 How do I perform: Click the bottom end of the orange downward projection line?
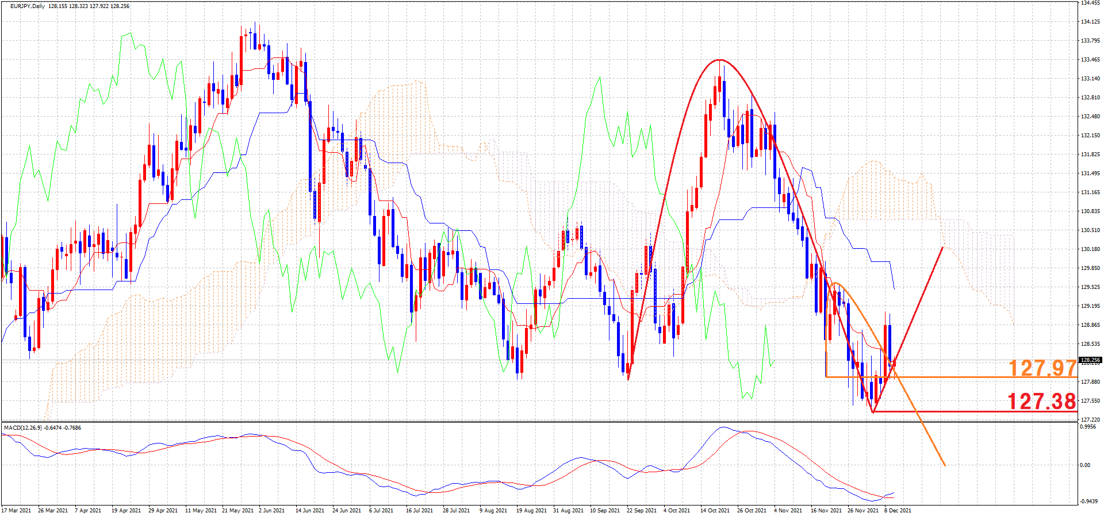coord(945,465)
